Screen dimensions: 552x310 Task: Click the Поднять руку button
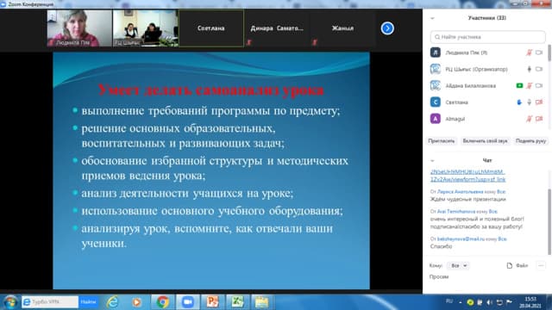point(530,141)
